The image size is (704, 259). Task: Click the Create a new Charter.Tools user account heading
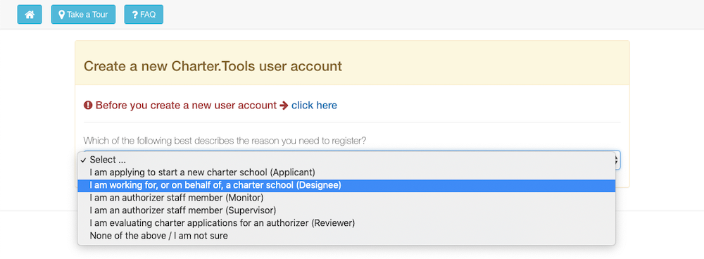click(213, 66)
